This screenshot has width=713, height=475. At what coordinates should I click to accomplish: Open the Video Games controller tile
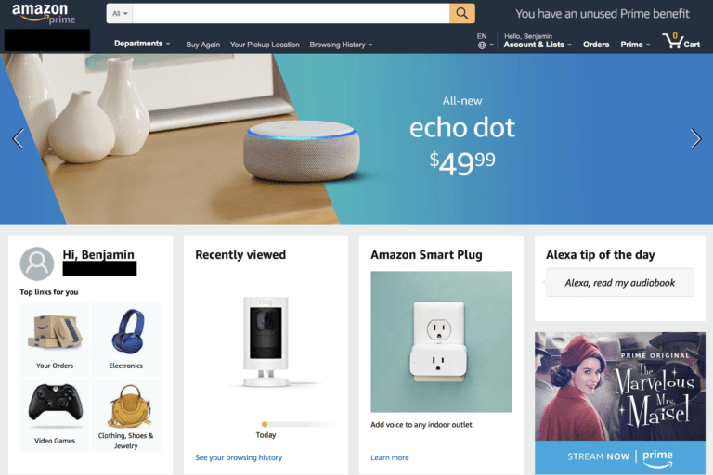coord(55,415)
